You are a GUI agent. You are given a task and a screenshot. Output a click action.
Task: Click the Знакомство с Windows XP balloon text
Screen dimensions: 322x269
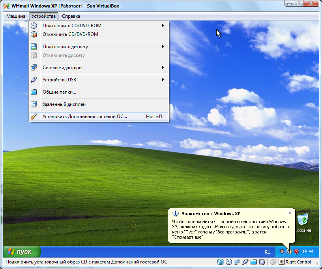[x=230, y=229]
